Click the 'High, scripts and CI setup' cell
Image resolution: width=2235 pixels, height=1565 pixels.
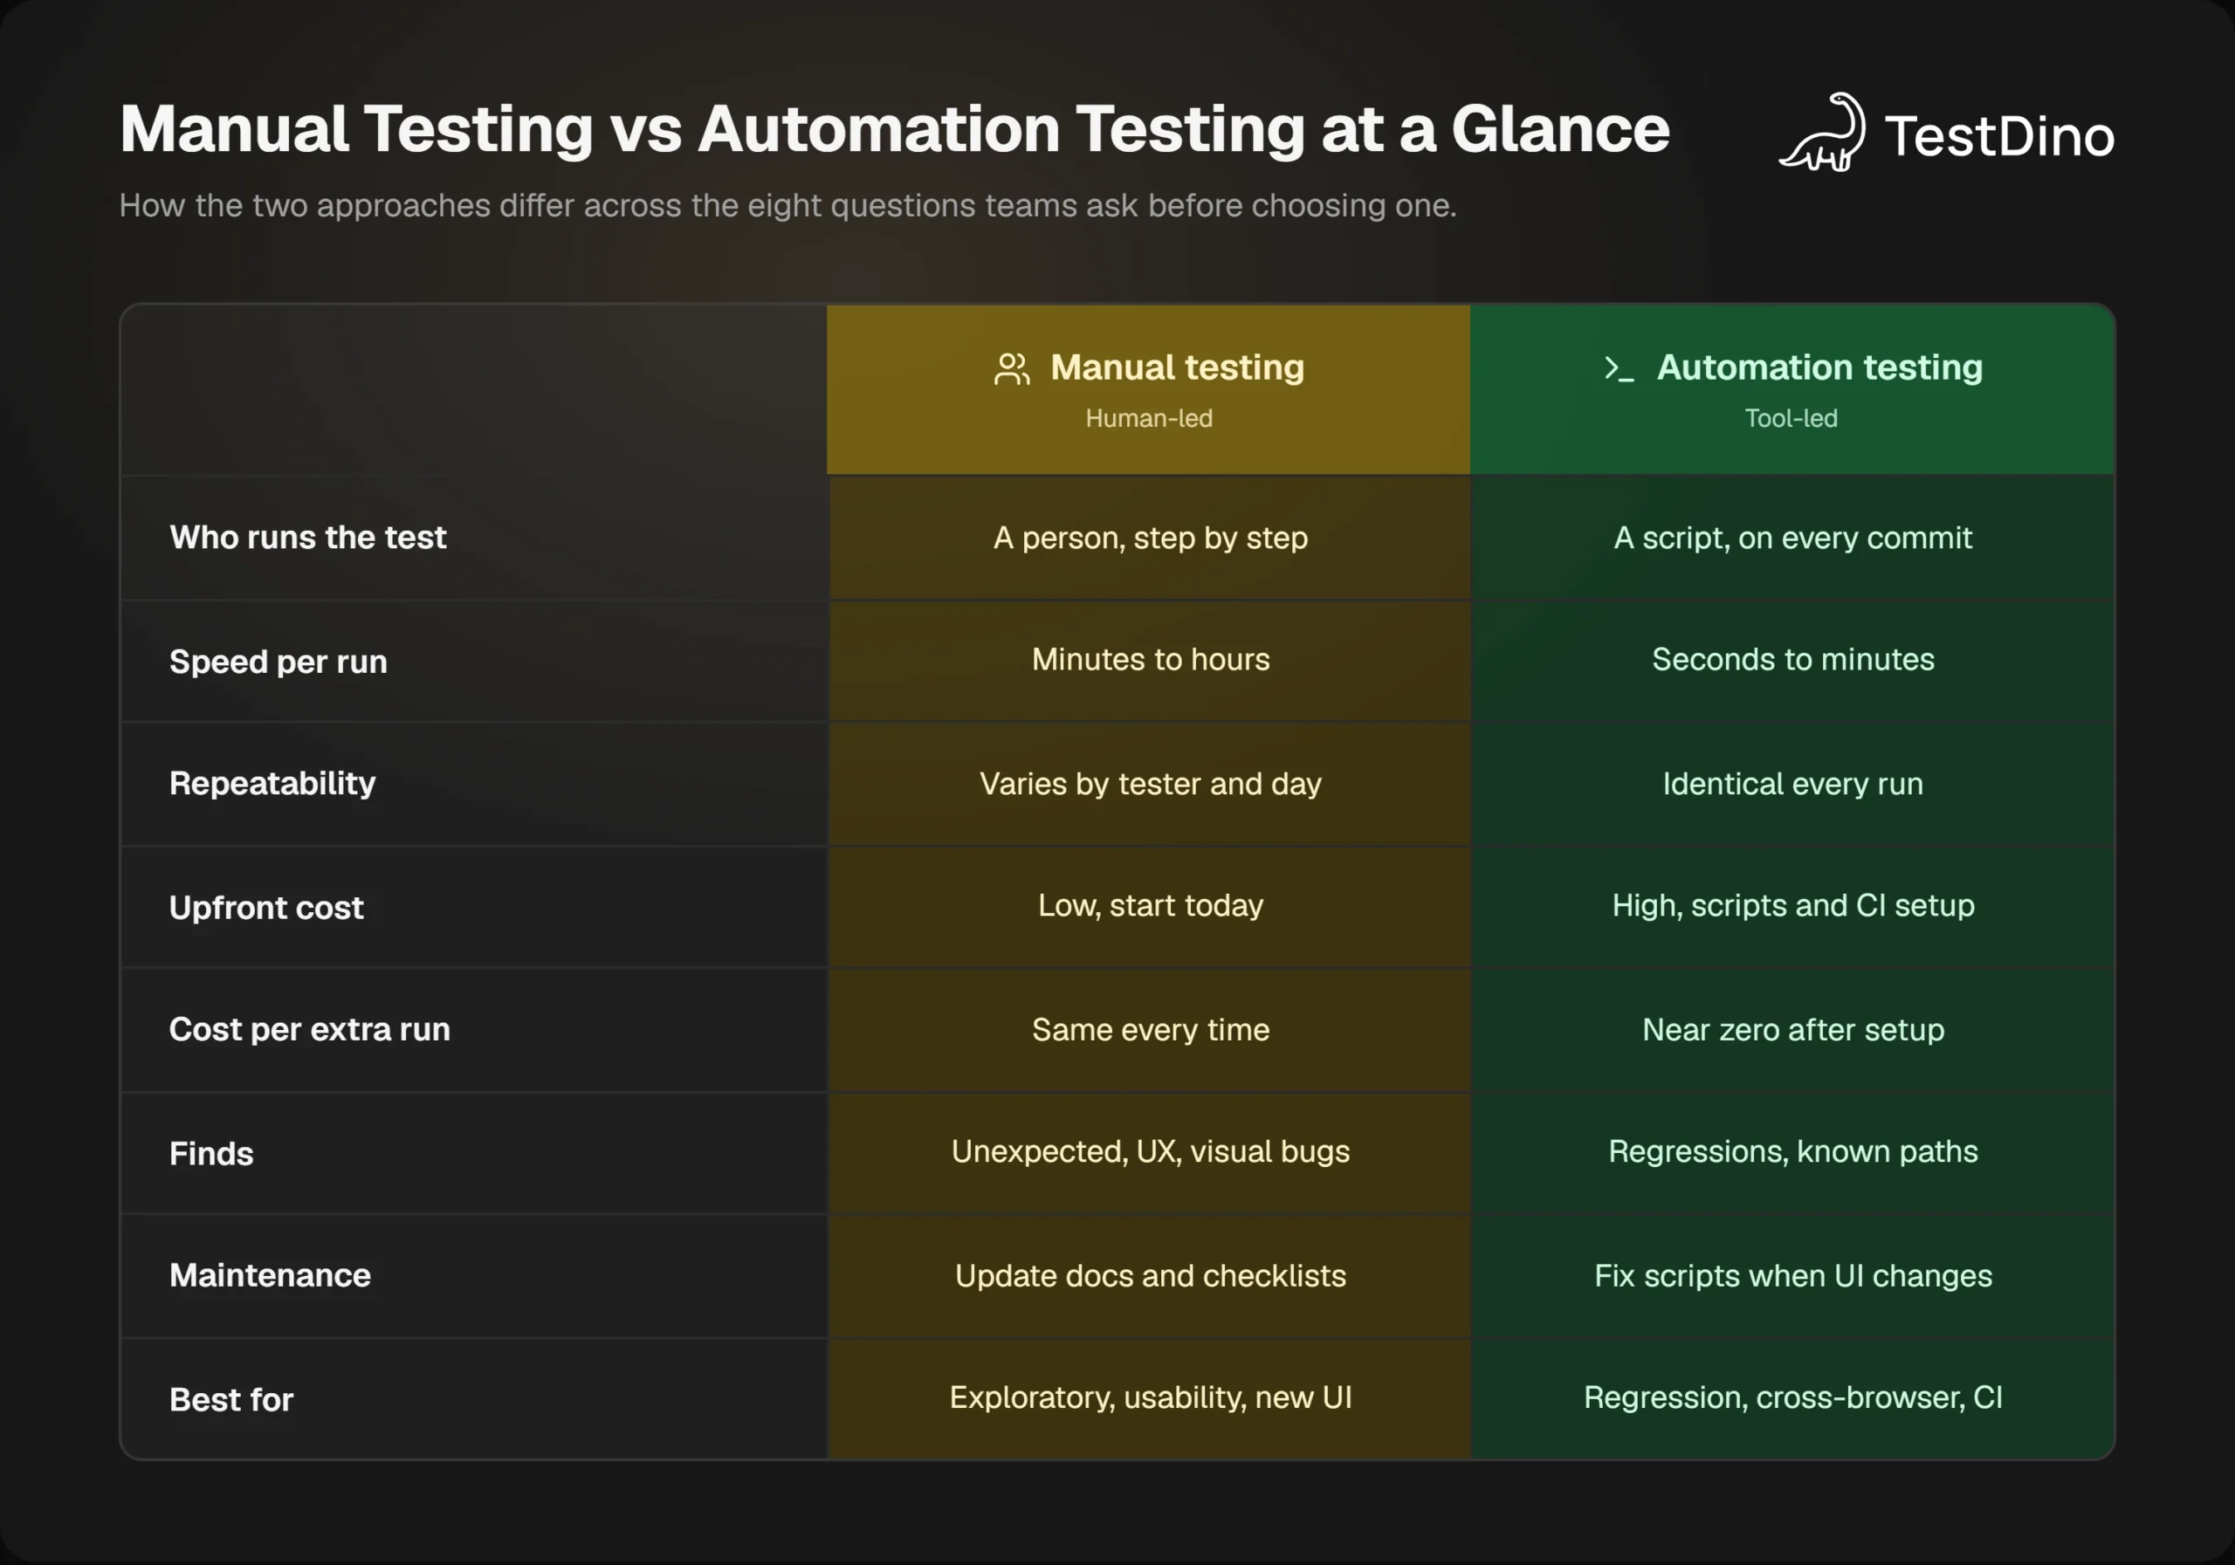tap(1793, 907)
